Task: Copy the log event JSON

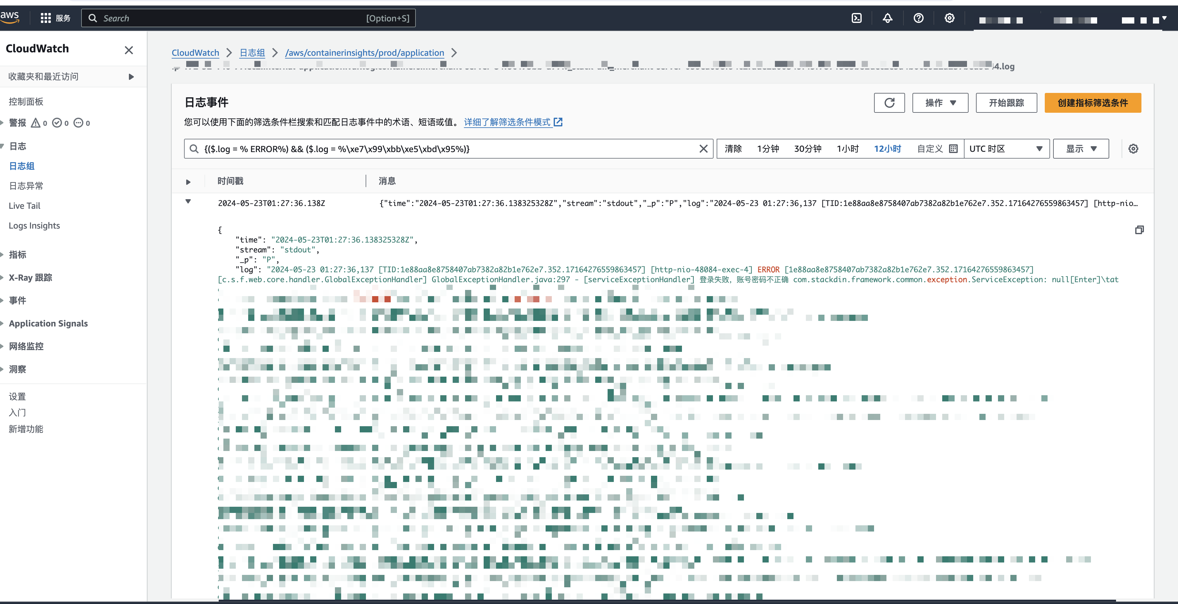Action: tap(1139, 230)
